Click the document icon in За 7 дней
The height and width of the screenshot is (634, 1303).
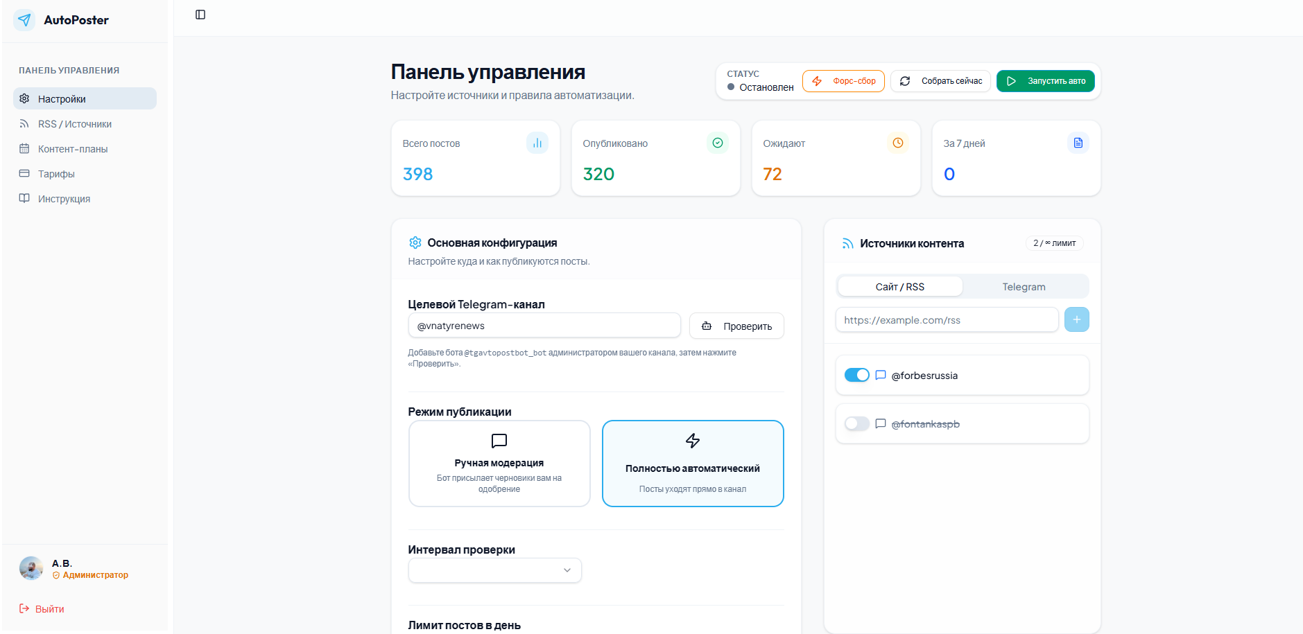point(1078,143)
